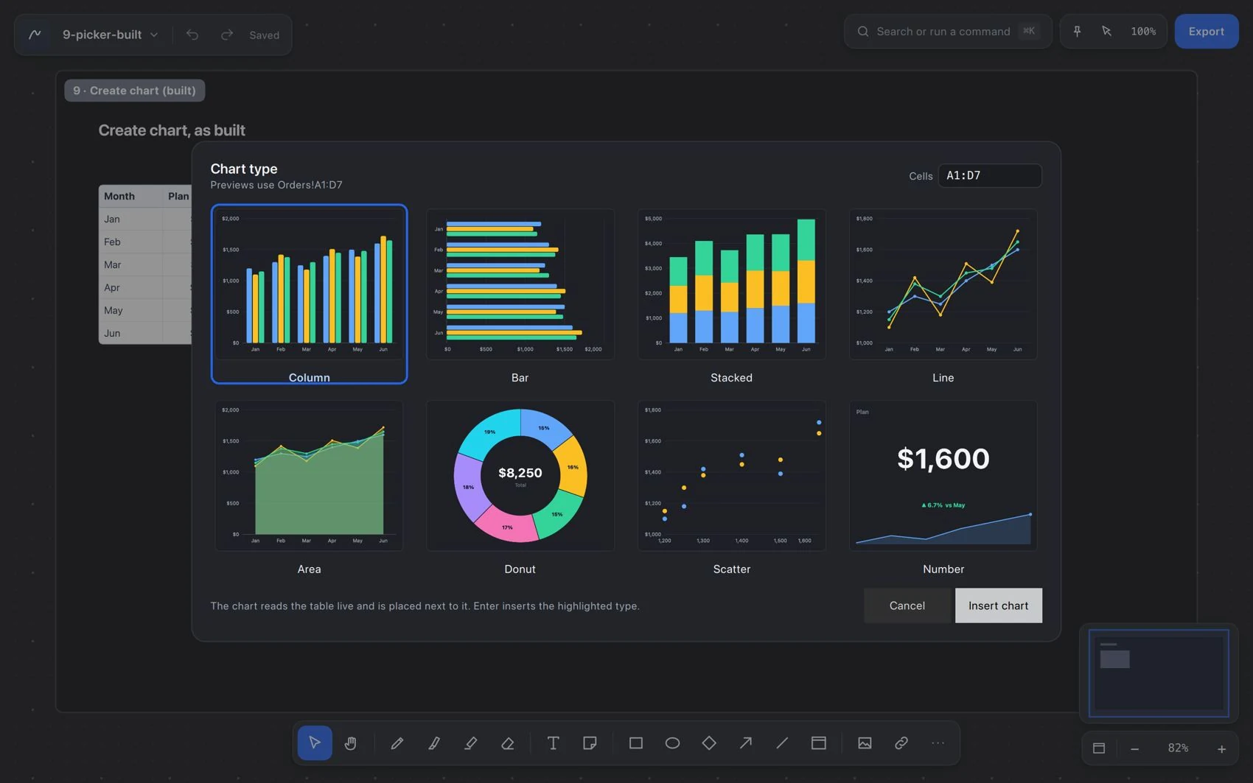1253x783 pixels.
Task: Toggle the minimap panel icon
Action: tap(1099, 748)
